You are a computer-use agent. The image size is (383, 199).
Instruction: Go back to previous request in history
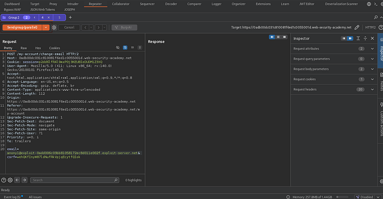pos(85,27)
